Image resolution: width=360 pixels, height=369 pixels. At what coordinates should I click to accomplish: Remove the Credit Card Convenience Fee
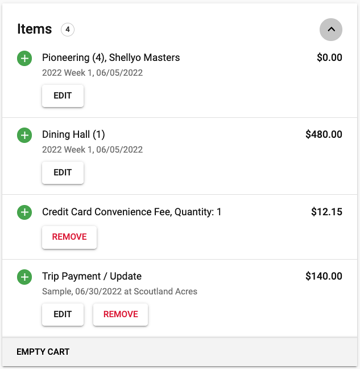point(69,237)
